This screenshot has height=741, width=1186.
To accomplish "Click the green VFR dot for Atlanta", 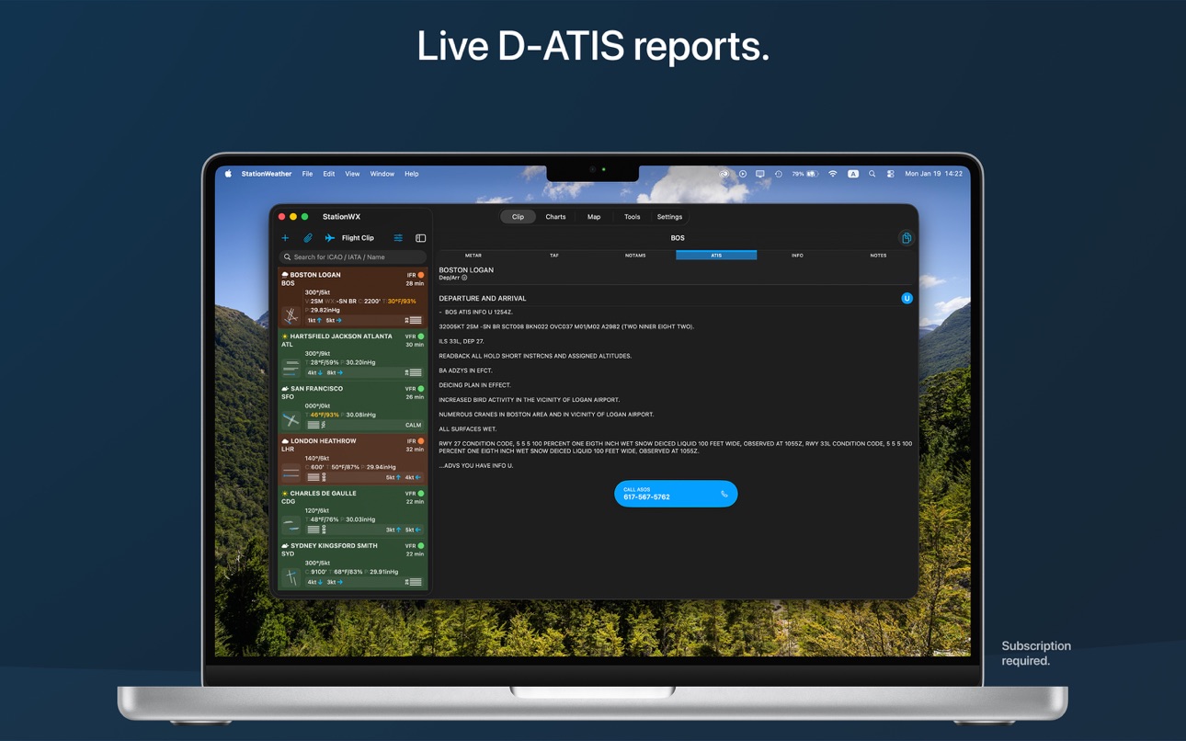I will [421, 336].
